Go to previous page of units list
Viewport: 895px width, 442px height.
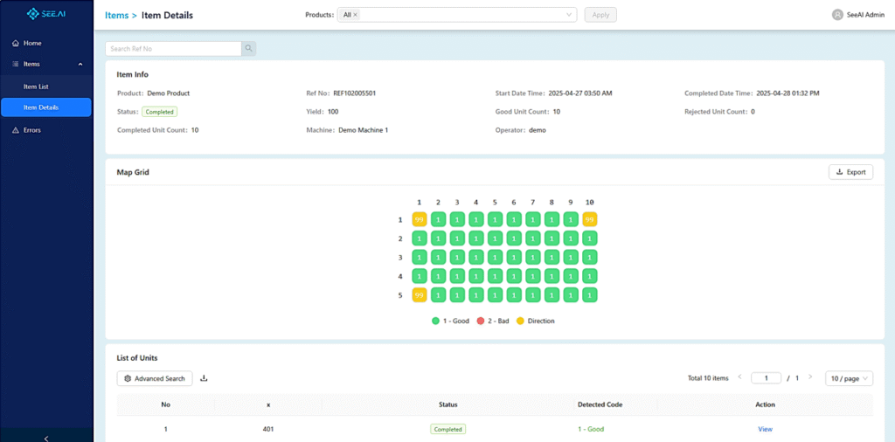pyautogui.click(x=739, y=378)
